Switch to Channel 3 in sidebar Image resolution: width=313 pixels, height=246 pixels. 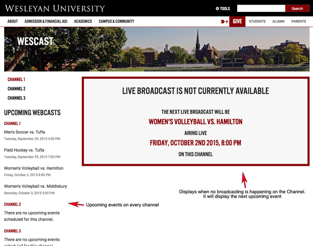[17, 98]
